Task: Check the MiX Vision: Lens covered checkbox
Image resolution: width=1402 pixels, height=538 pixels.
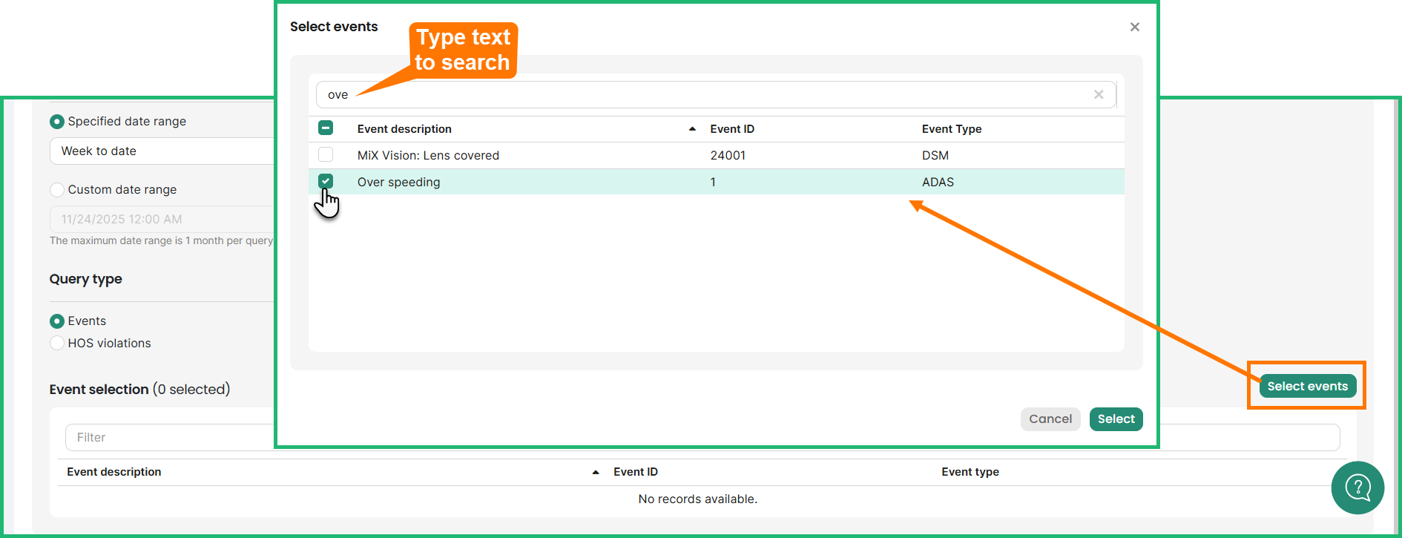Action: (326, 155)
